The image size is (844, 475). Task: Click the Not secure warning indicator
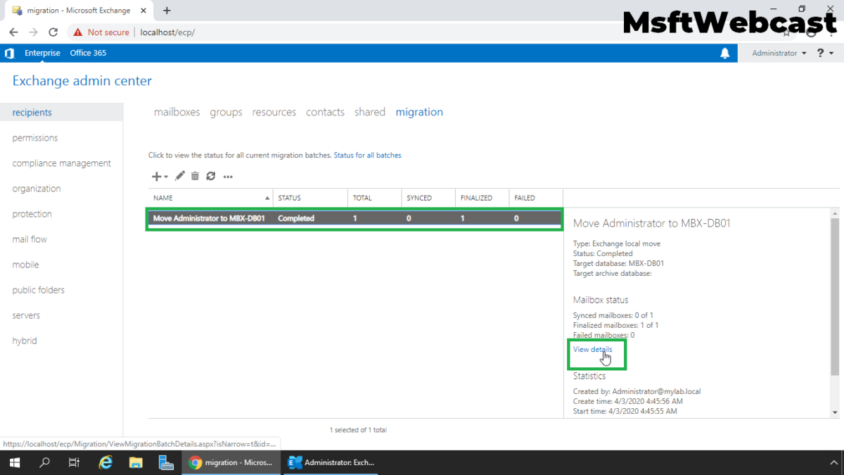tap(101, 32)
